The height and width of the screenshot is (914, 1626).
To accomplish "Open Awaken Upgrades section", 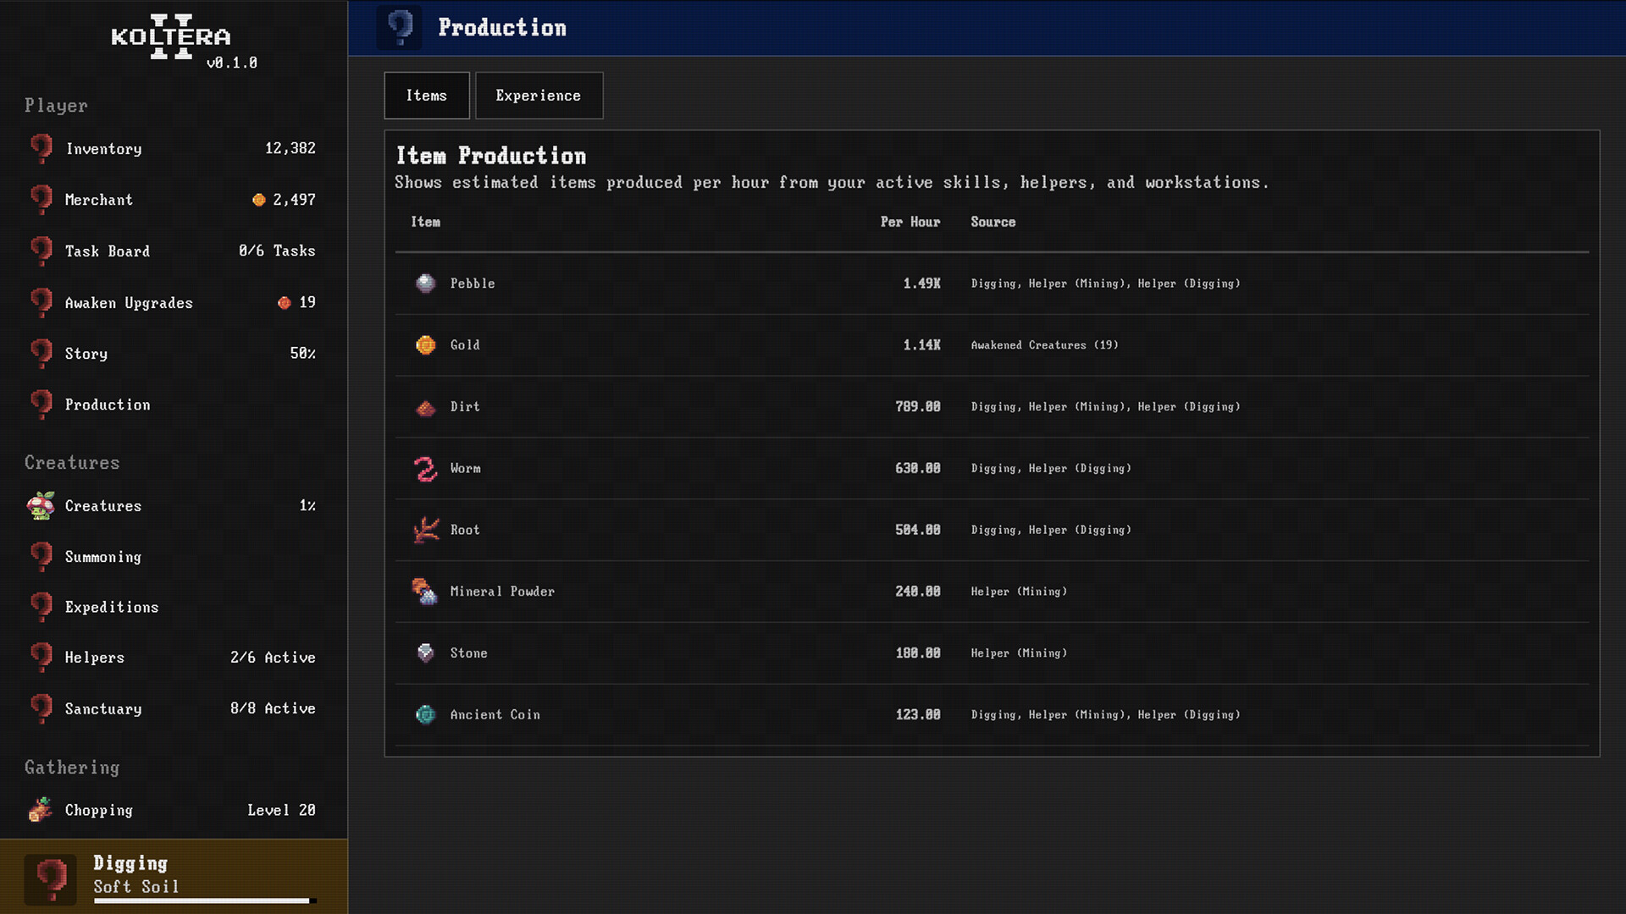I will 129,303.
